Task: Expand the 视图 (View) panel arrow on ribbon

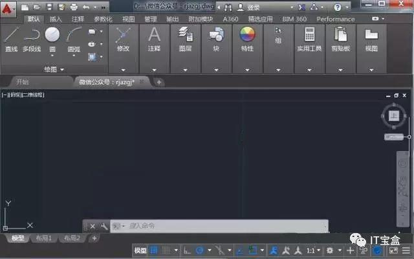Action: (371, 70)
